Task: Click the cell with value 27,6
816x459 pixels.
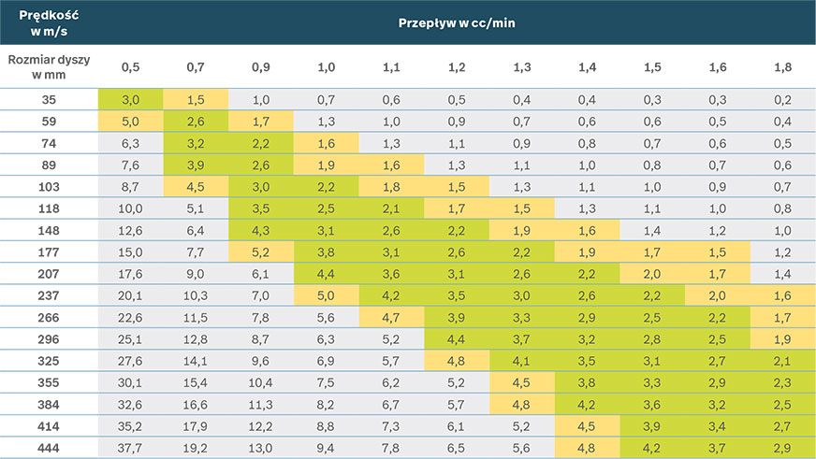Action: pyautogui.click(x=130, y=360)
